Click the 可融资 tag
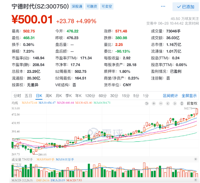The image size is (200, 183). pyautogui.click(x=92, y=7)
